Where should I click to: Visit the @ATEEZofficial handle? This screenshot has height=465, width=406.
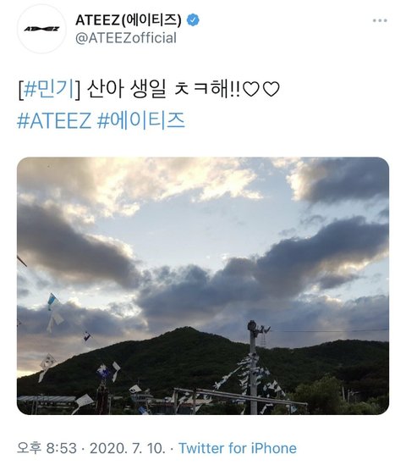(126, 38)
